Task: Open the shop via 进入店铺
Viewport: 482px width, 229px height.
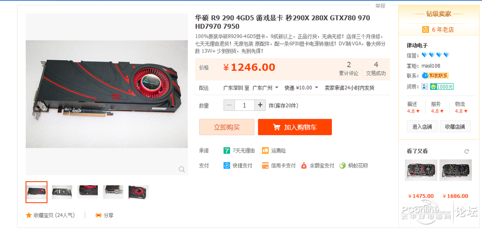Action: (422, 126)
